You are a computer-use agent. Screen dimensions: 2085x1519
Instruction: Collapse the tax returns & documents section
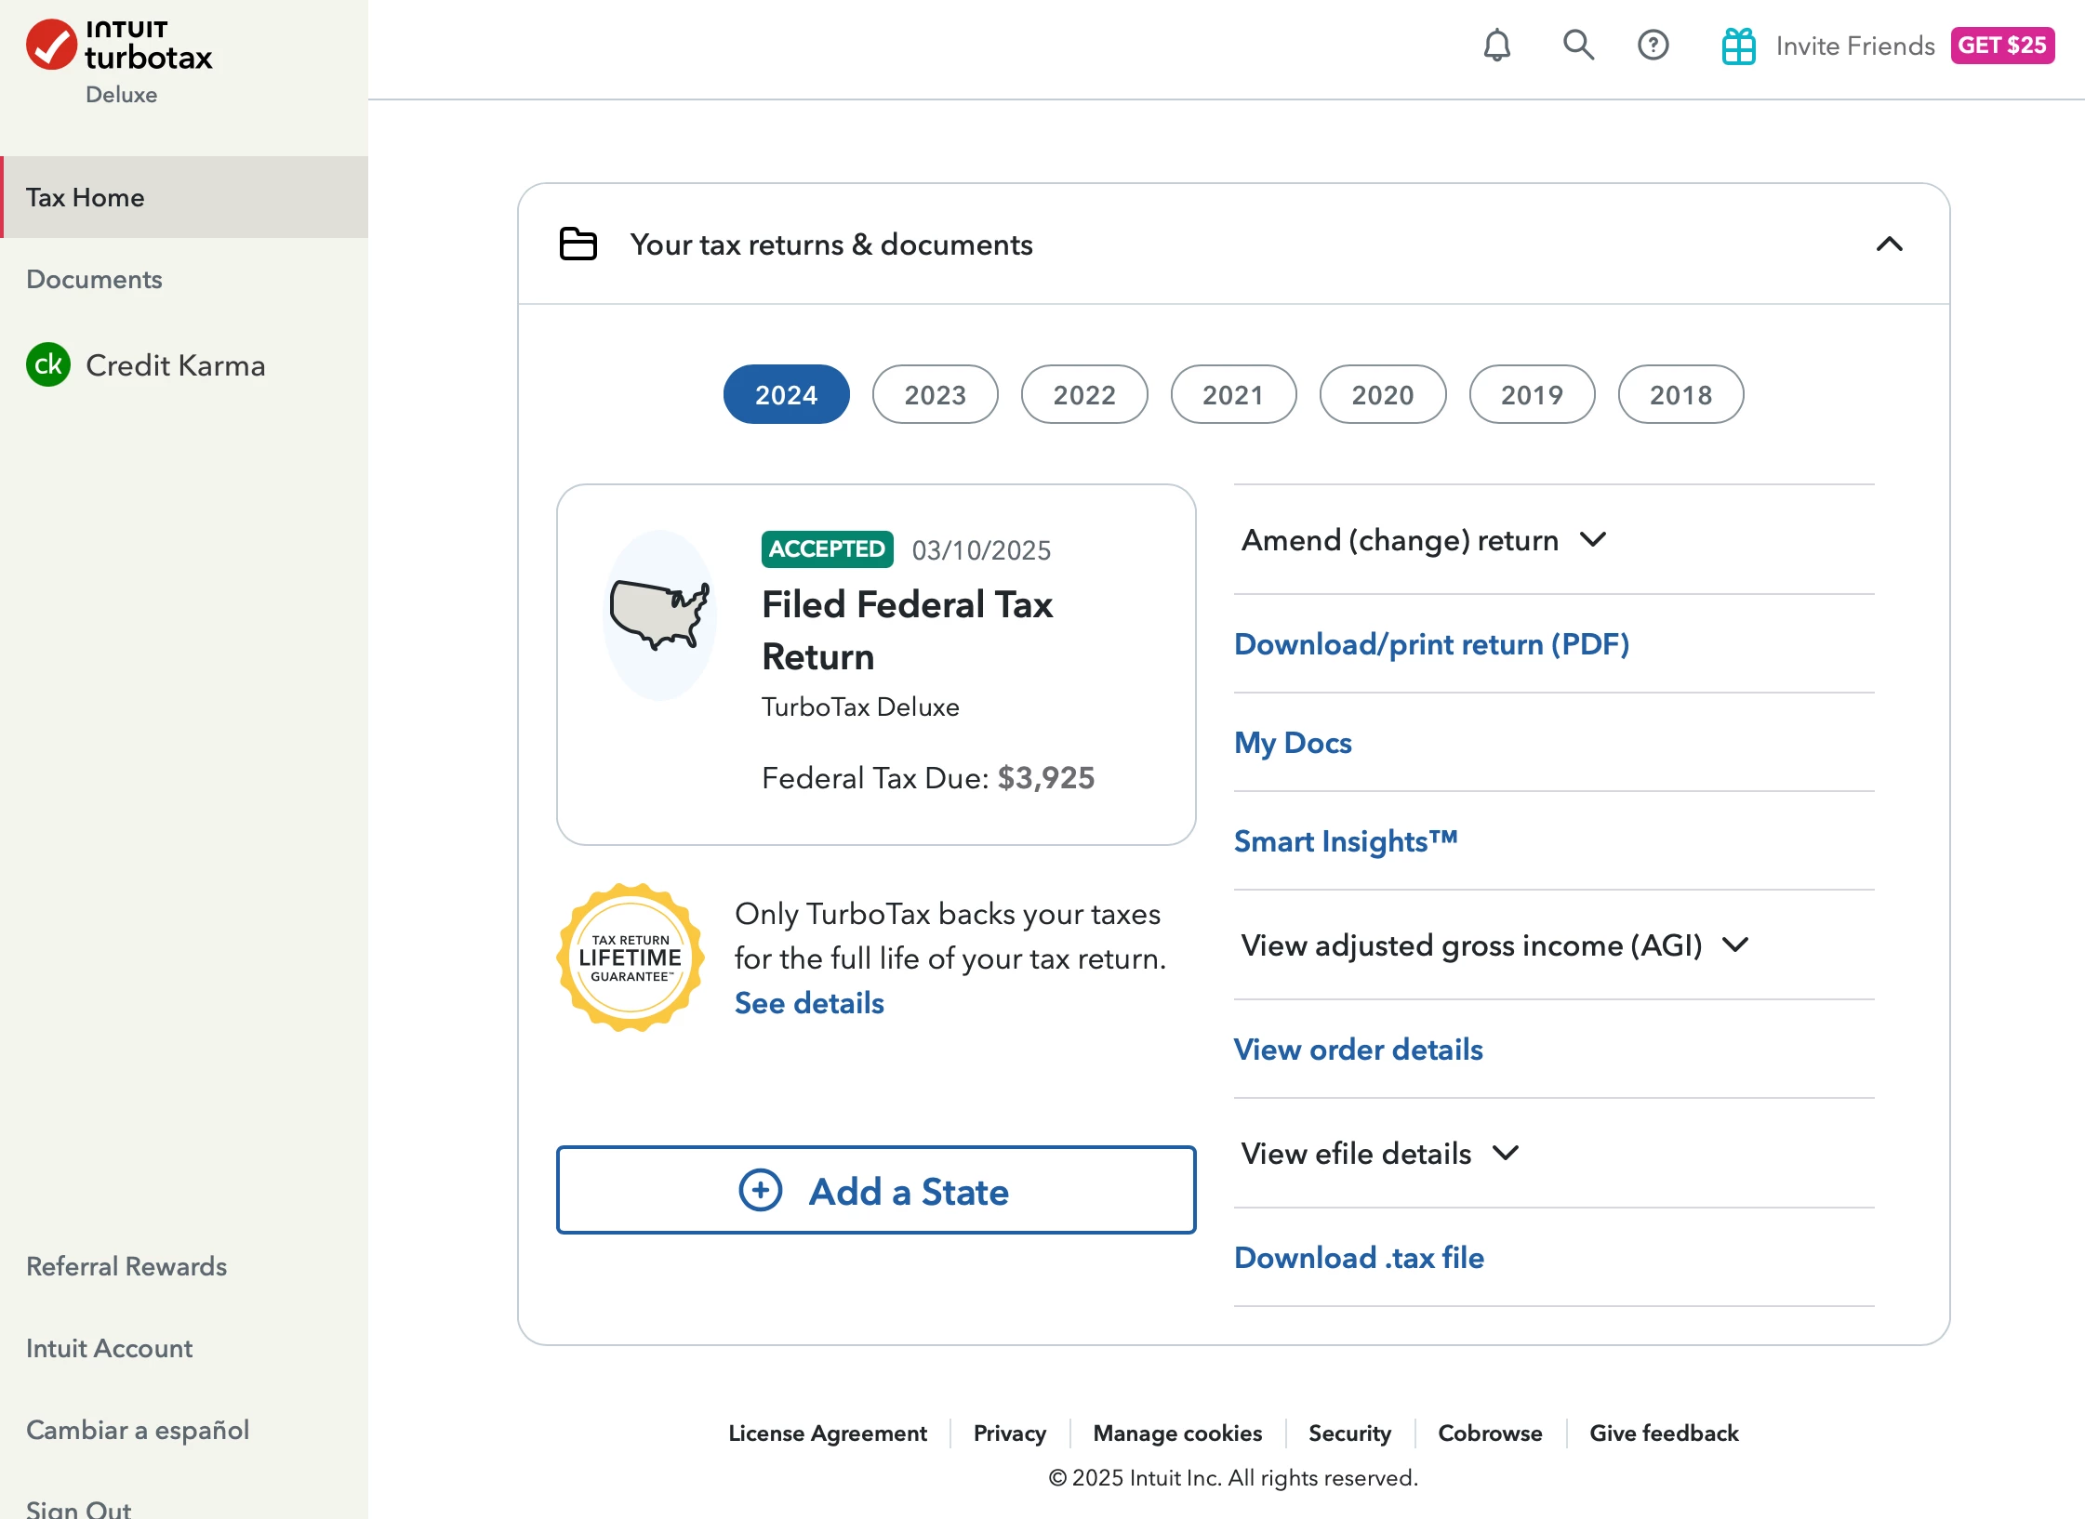[1889, 244]
